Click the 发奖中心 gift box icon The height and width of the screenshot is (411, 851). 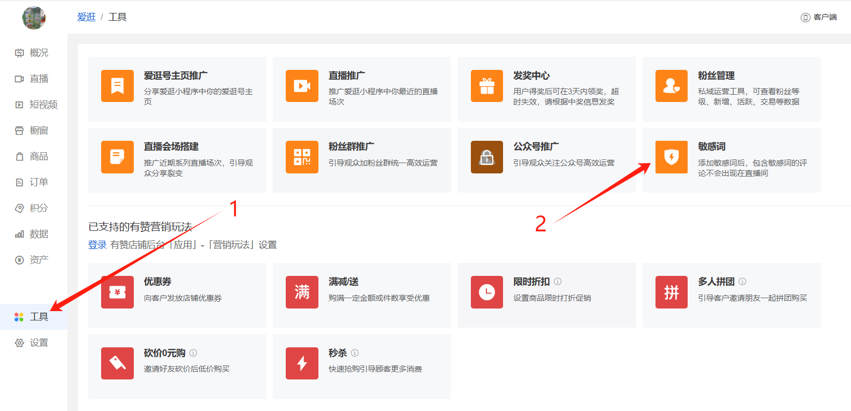pos(487,86)
